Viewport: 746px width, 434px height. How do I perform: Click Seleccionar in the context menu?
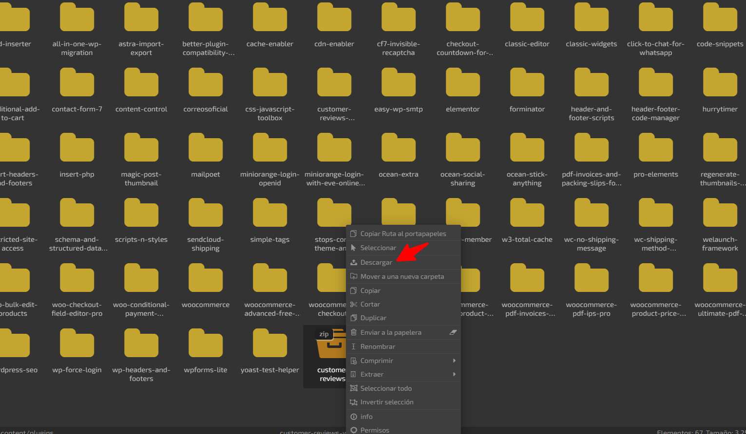[x=403, y=248]
